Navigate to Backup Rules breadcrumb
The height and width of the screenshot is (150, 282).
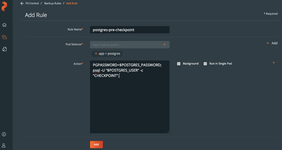pyautogui.click(x=53, y=4)
